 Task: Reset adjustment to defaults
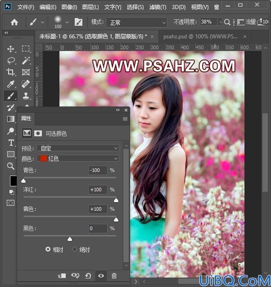point(88,275)
